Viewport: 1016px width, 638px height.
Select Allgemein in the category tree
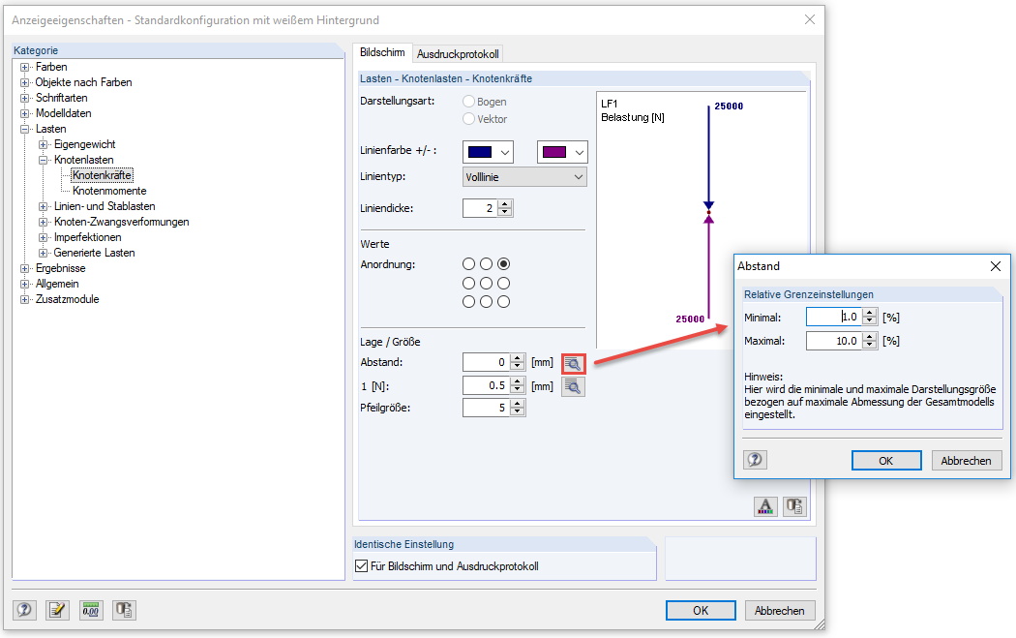point(57,284)
